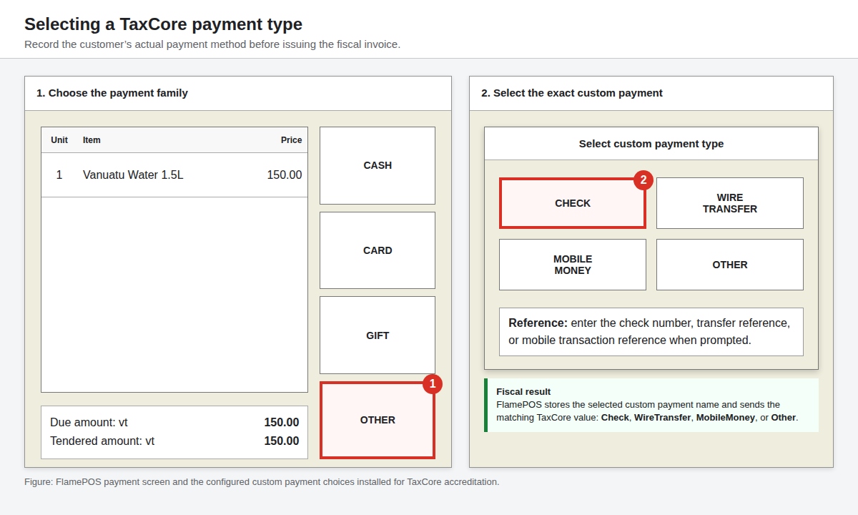Viewport: 858px width, 515px height.
Task: Select the CASH payment button
Action: pos(378,165)
